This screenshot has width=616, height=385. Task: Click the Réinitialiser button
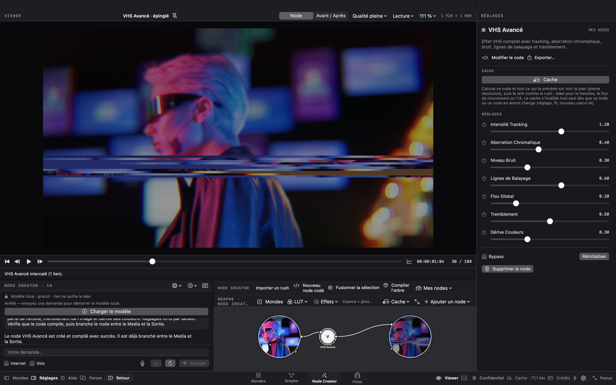click(594, 257)
